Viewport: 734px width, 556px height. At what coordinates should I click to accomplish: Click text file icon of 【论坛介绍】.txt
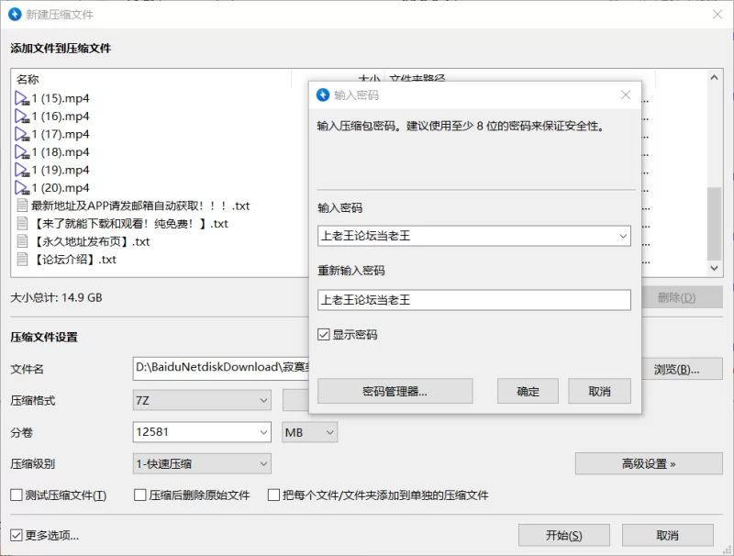click(22, 260)
